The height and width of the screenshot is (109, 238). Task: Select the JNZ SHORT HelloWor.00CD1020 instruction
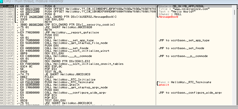coord(68,27)
